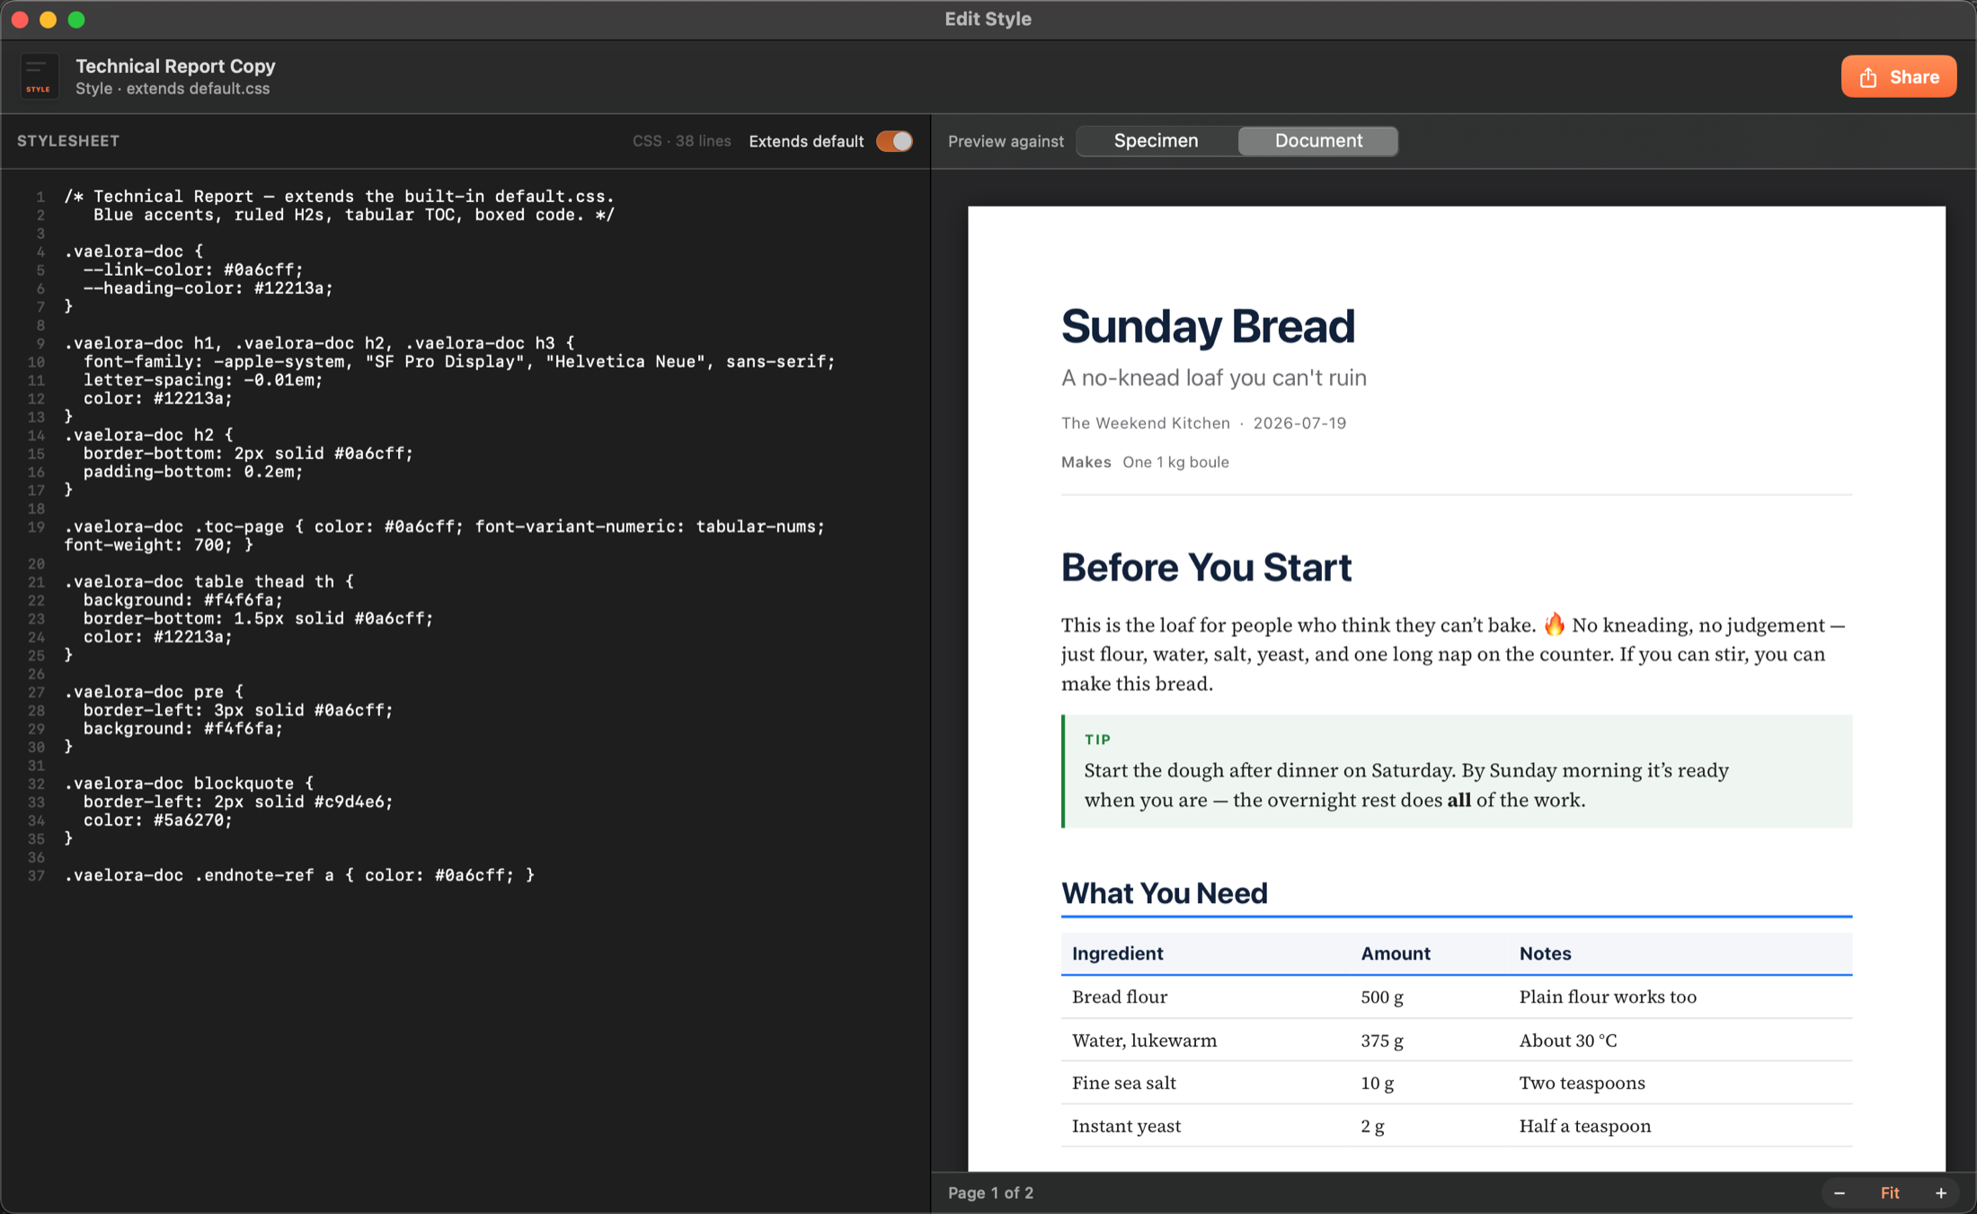
Task: Click the '.toc-page' rule line
Action: pos(445,536)
